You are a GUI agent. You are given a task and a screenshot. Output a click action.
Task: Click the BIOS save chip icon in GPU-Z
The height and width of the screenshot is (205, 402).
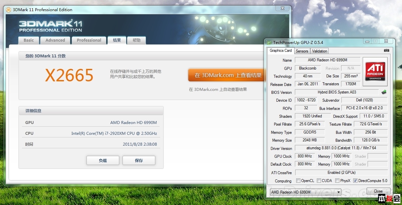[384, 92]
